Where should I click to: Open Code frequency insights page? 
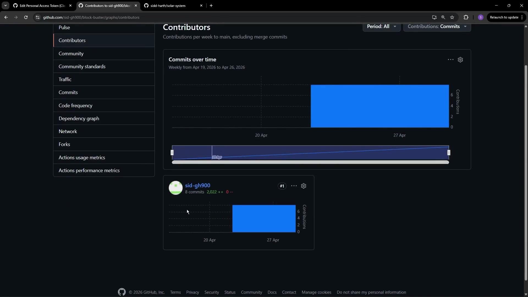point(104,106)
